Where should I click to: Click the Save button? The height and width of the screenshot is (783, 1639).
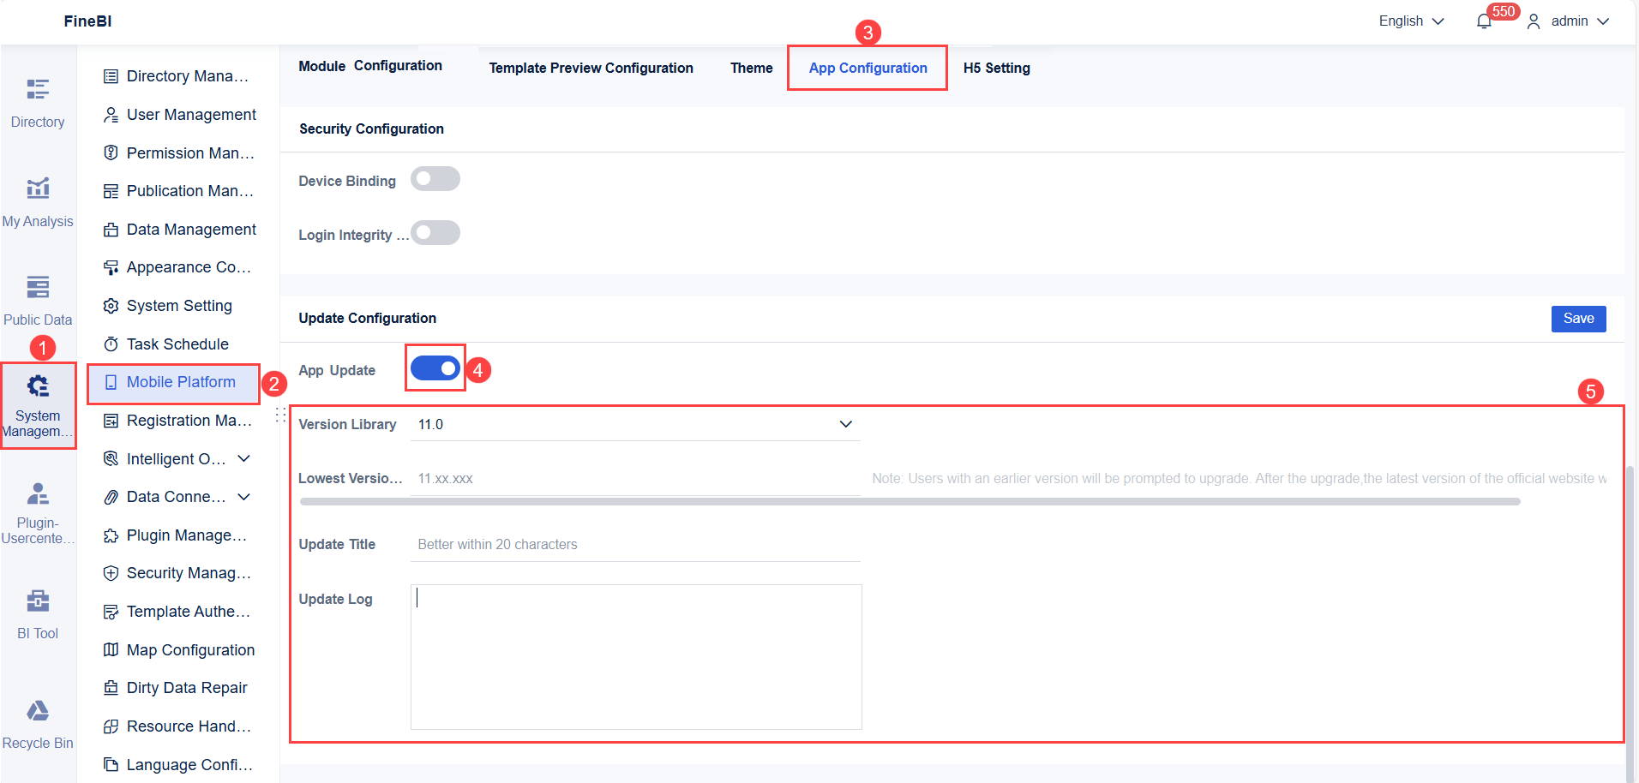tap(1578, 319)
